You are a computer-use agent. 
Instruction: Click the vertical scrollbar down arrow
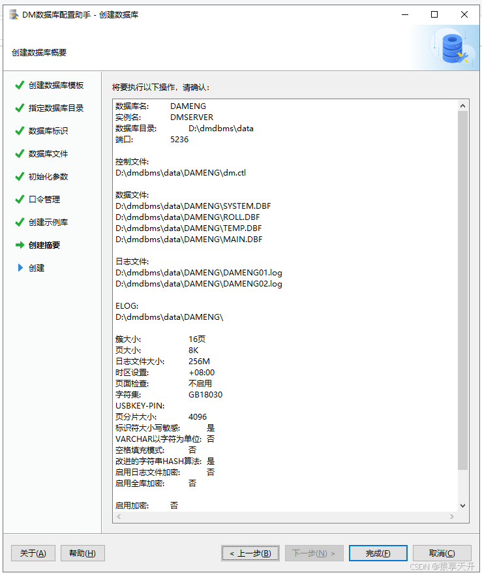[x=462, y=506]
